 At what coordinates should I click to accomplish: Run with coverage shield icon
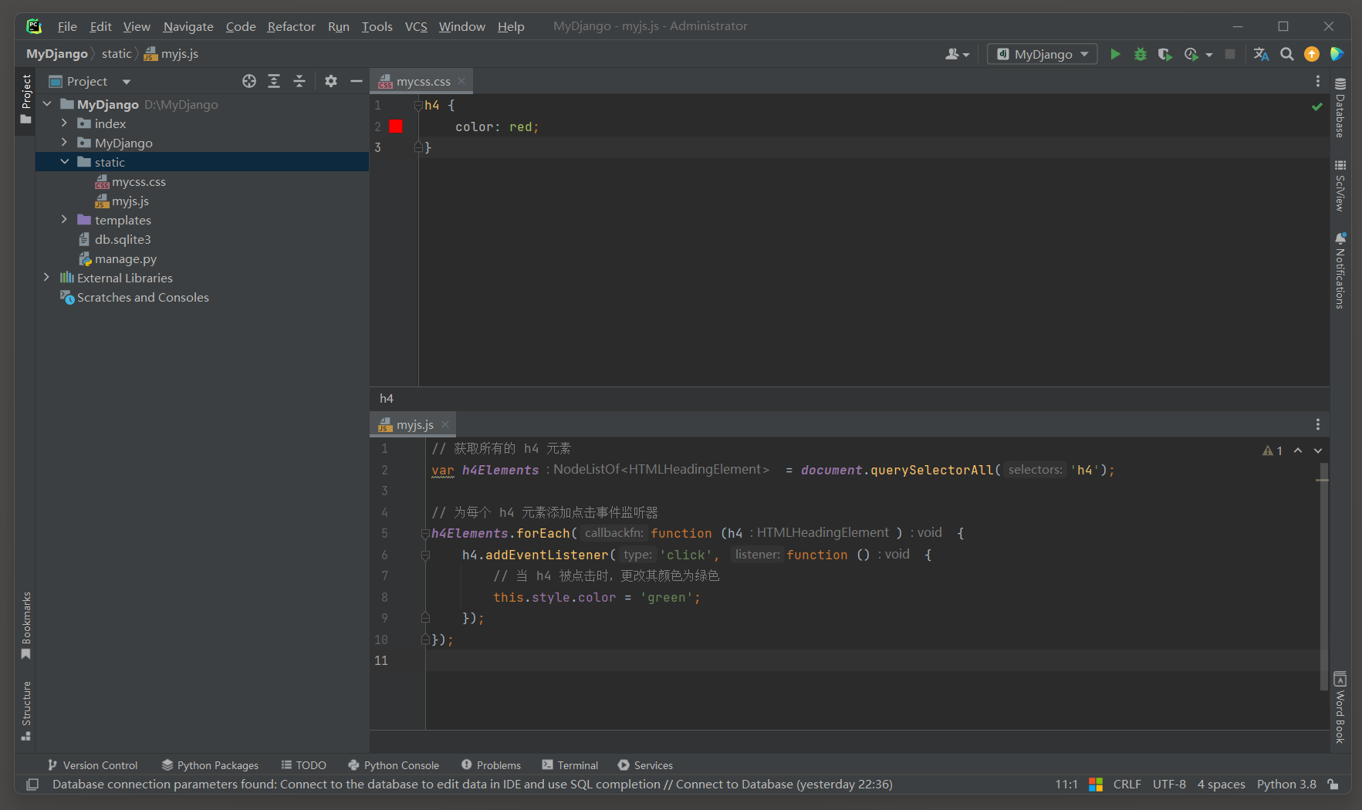(x=1164, y=54)
